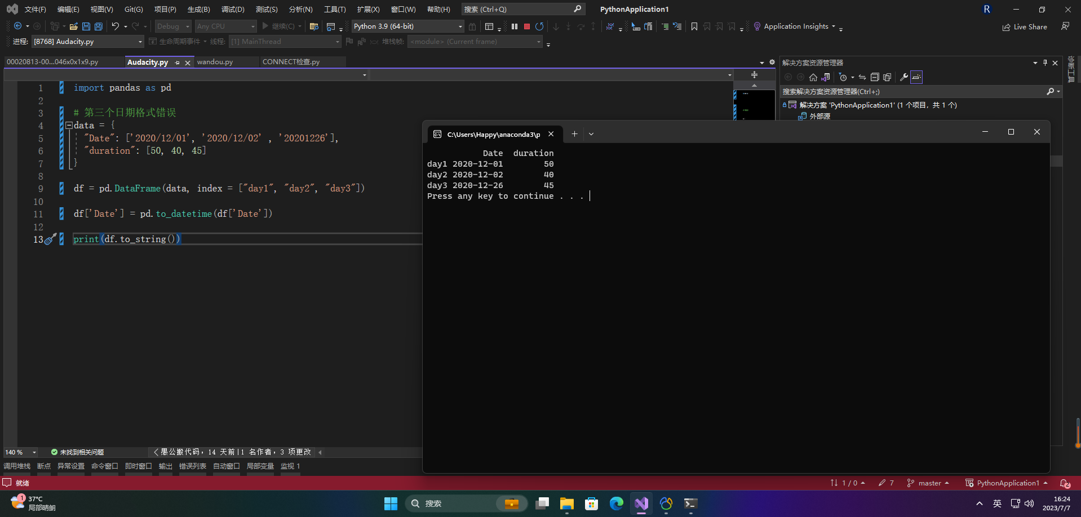This screenshot has height=517, width=1081.
Task: Open the 错误列表 panel tab
Action: 193,466
